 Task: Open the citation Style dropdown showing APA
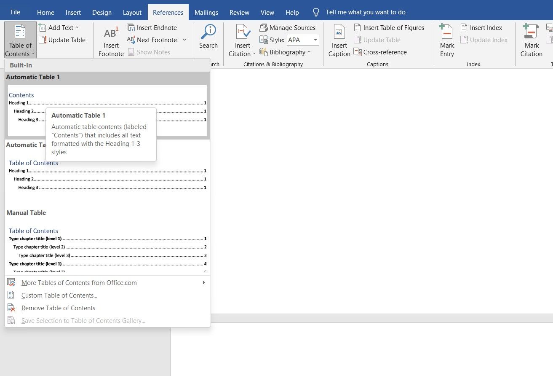(302, 40)
